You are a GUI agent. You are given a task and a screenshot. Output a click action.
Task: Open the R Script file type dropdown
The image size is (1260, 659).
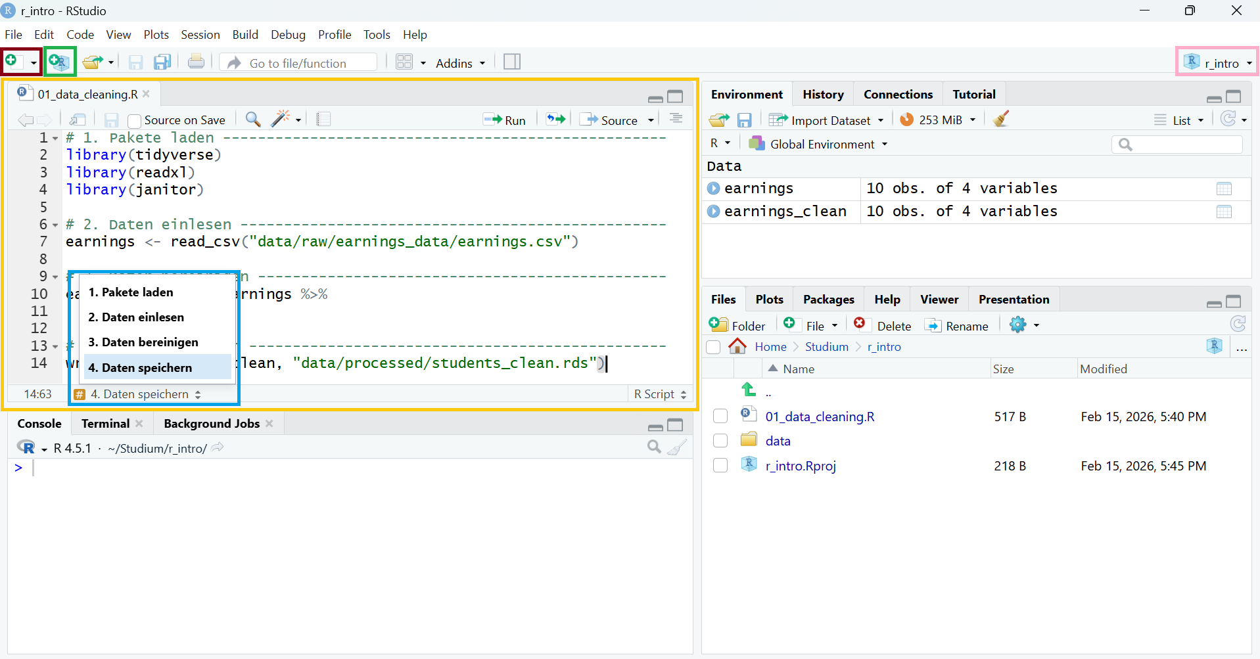pyautogui.click(x=660, y=394)
